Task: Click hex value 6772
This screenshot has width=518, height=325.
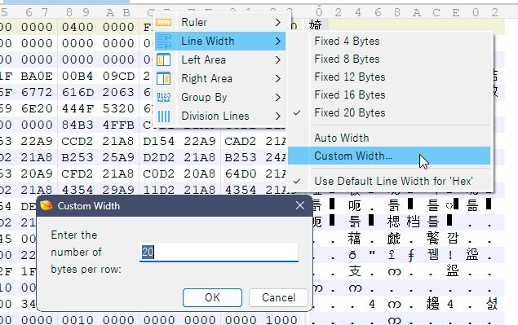Action: click(x=37, y=92)
